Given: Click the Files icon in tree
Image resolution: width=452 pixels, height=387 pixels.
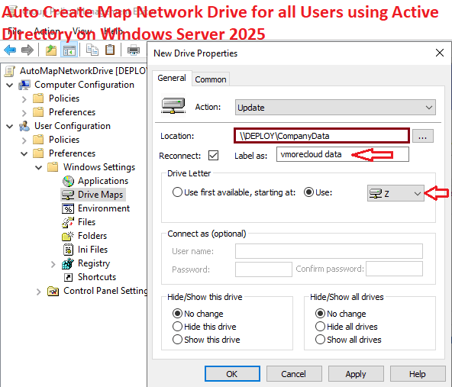Looking at the screenshot, I should 68,222.
